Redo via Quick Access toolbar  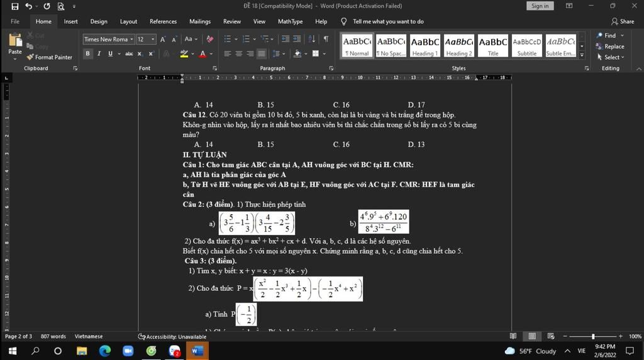[47, 6]
